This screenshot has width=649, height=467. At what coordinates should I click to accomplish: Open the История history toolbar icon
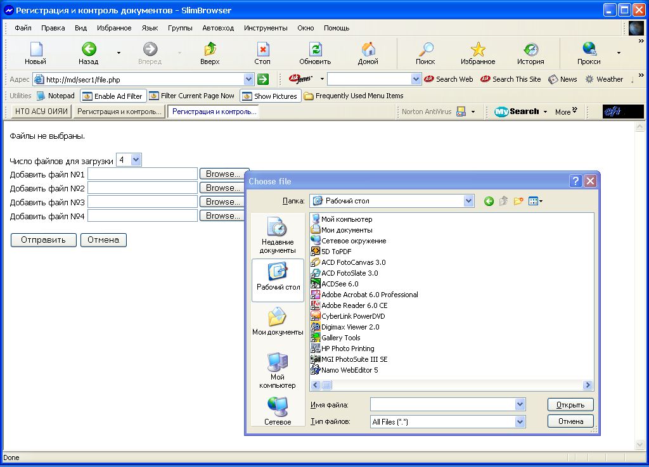[x=530, y=49]
